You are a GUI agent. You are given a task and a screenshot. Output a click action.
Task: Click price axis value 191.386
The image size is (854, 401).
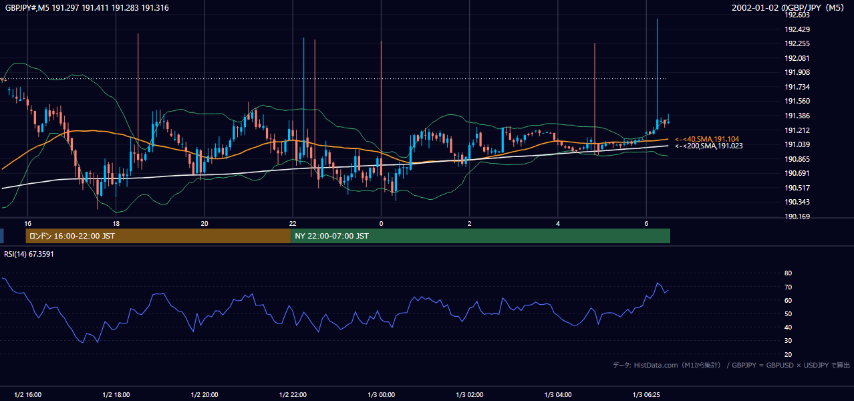[x=797, y=116]
